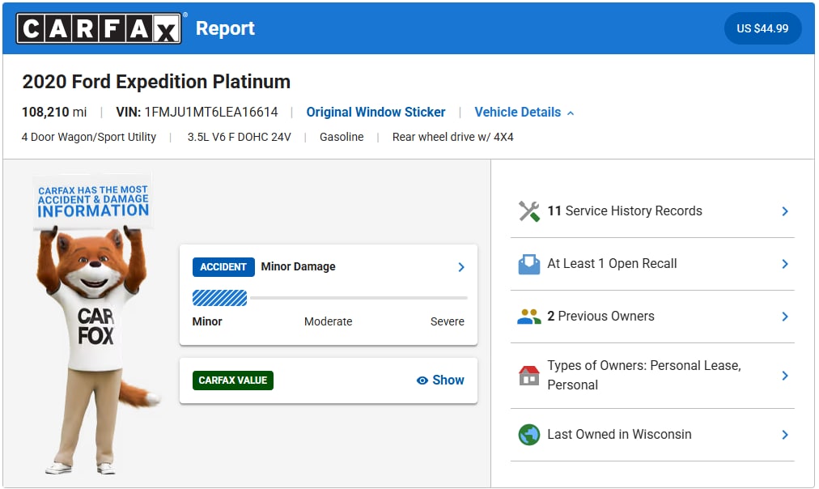The image size is (819, 489).
Task: Click the 108,210 mi mileage text
Action: point(54,113)
